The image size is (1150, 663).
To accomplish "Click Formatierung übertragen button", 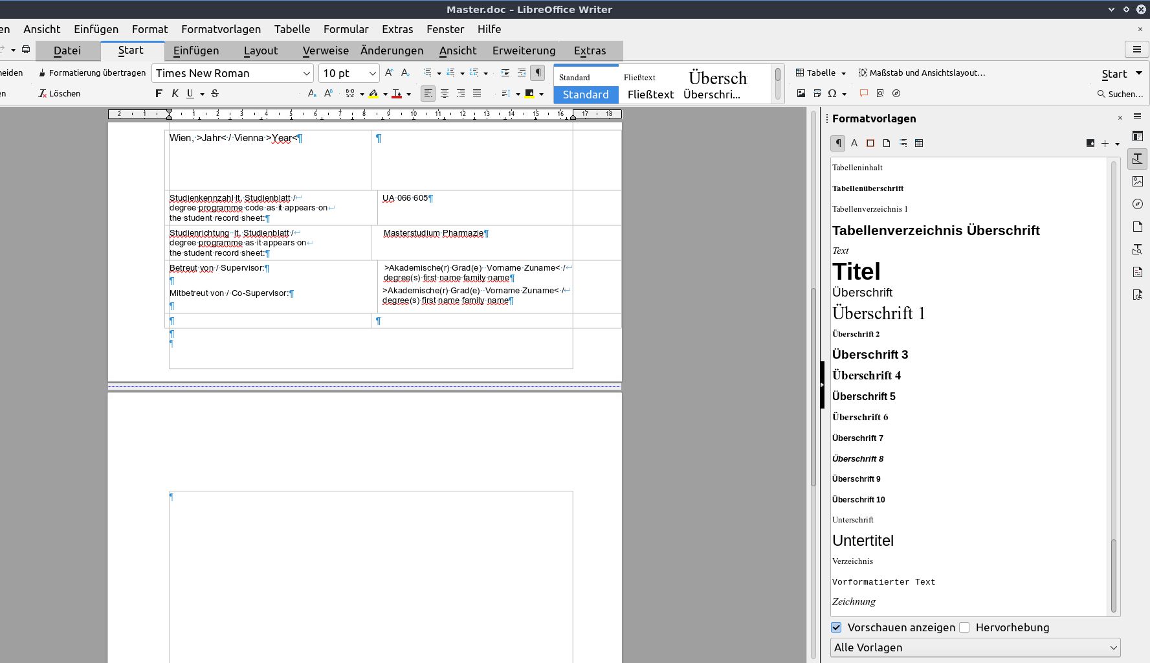I will 92,73.
